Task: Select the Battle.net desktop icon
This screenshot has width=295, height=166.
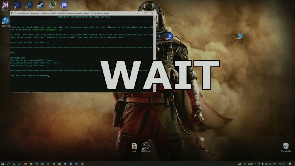Action: coord(5,20)
